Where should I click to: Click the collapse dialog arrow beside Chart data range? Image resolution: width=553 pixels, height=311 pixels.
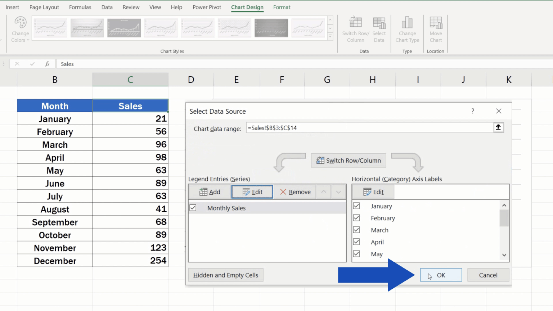click(x=498, y=127)
